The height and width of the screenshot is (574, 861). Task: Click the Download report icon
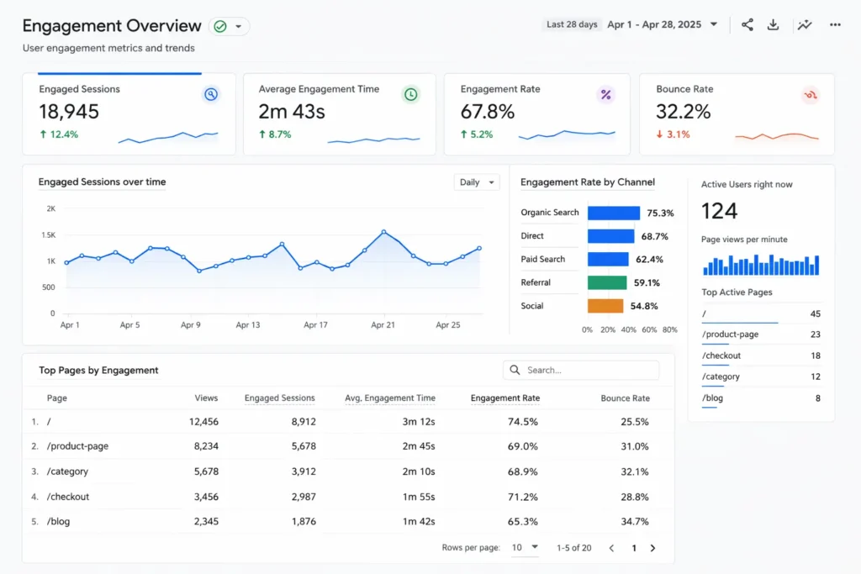774,24
